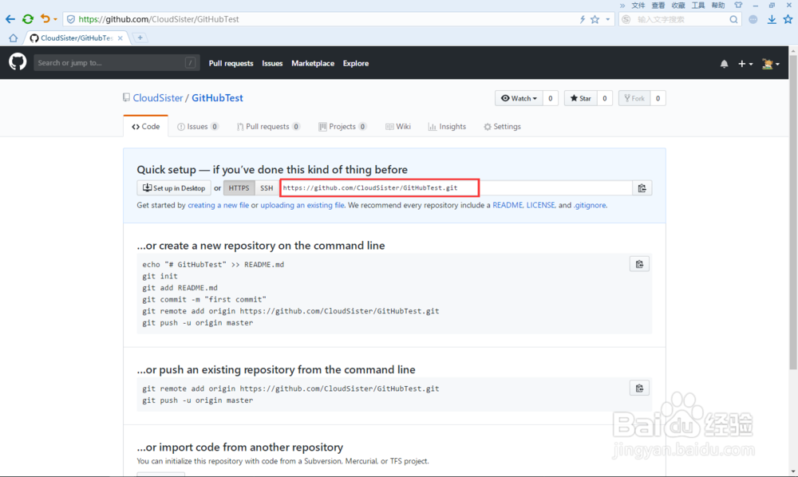
Task: Click the download arrow icon in the browser toolbar
Action: click(x=772, y=19)
